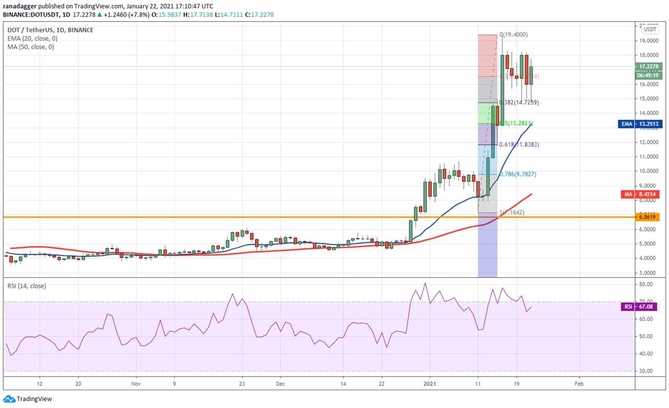Click the 0(19.4000) Fibonacci level label

pyautogui.click(x=513, y=34)
